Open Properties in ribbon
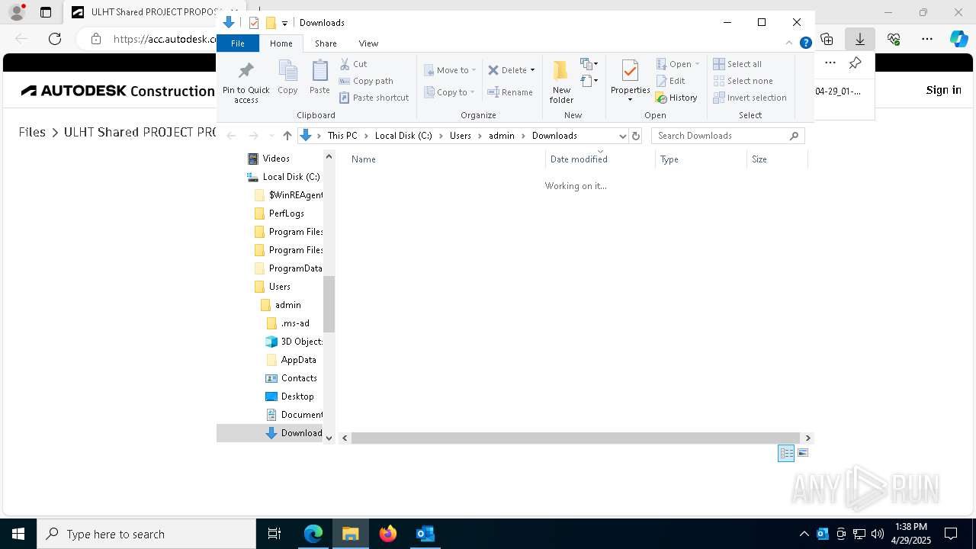This screenshot has width=976, height=549. tap(630, 81)
